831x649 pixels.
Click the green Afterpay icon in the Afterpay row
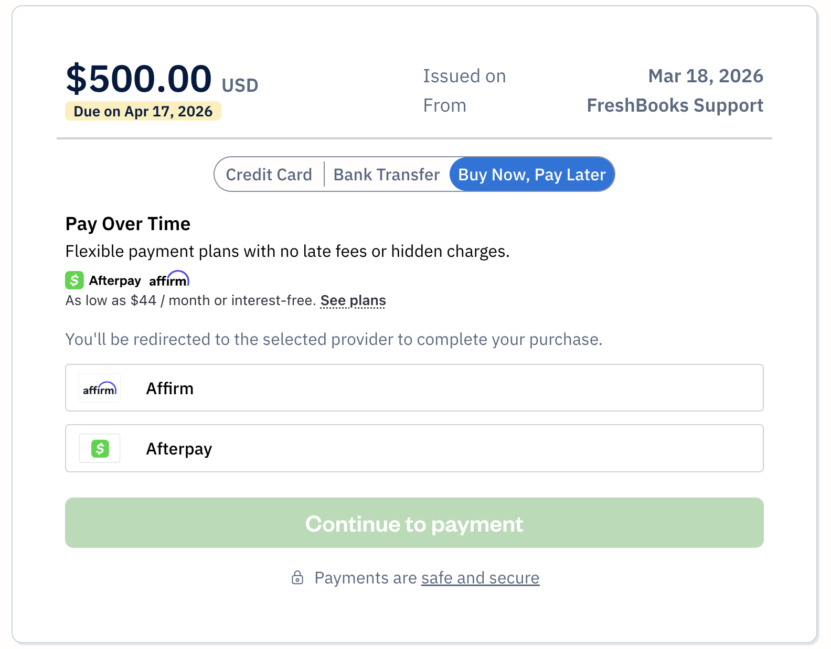pyautogui.click(x=99, y=448)
